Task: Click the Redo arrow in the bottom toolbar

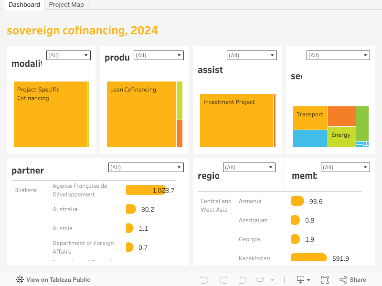Action: [x=223, y=280]
